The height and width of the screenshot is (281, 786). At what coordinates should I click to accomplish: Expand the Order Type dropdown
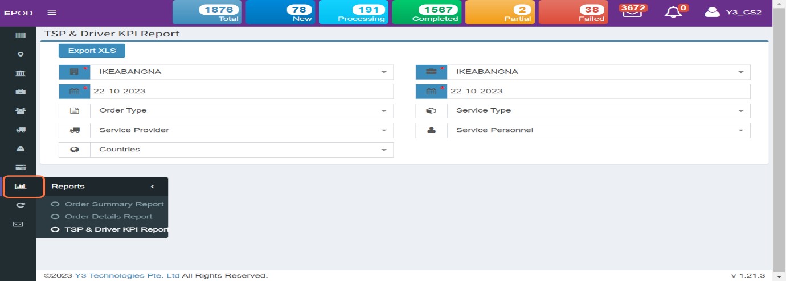(241, 110)
